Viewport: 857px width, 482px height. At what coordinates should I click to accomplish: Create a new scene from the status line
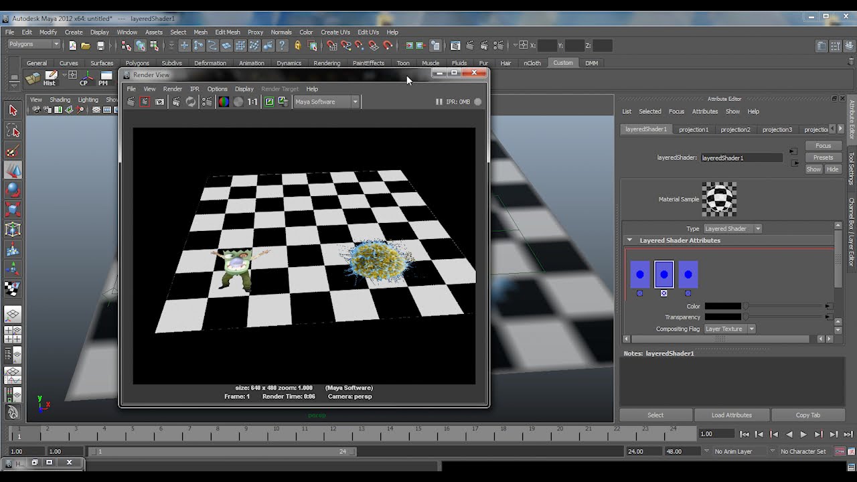(x=72, y=46)
